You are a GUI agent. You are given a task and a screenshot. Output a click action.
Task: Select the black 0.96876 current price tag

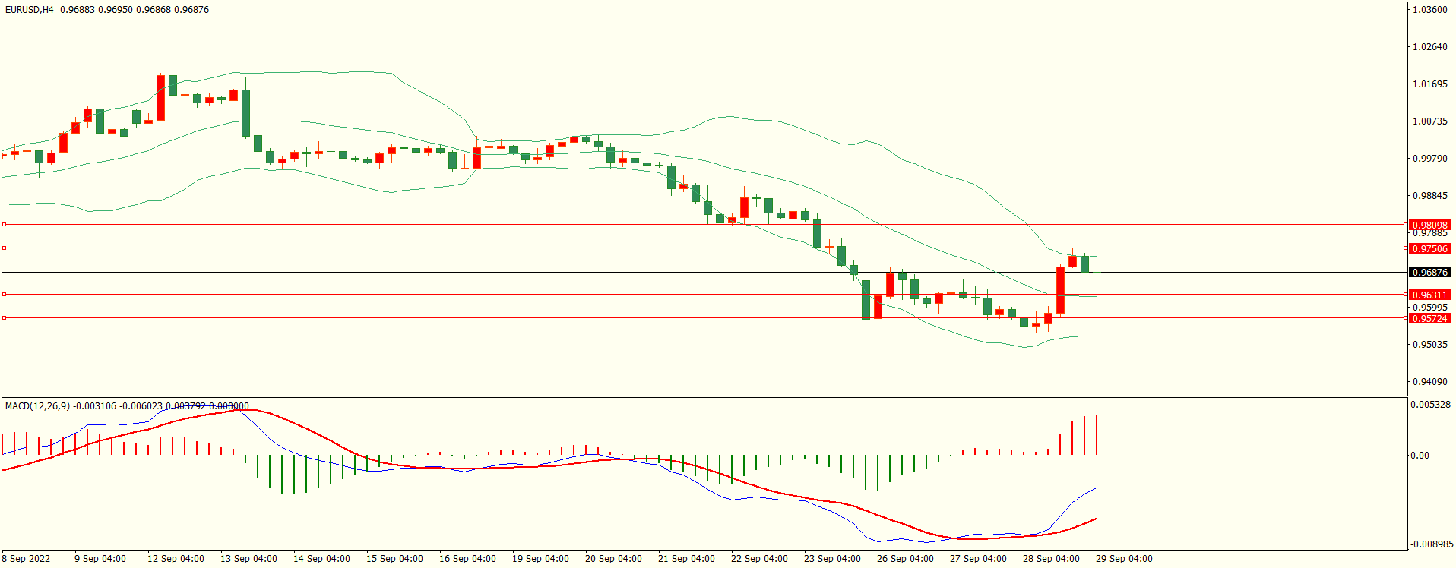1429,272
